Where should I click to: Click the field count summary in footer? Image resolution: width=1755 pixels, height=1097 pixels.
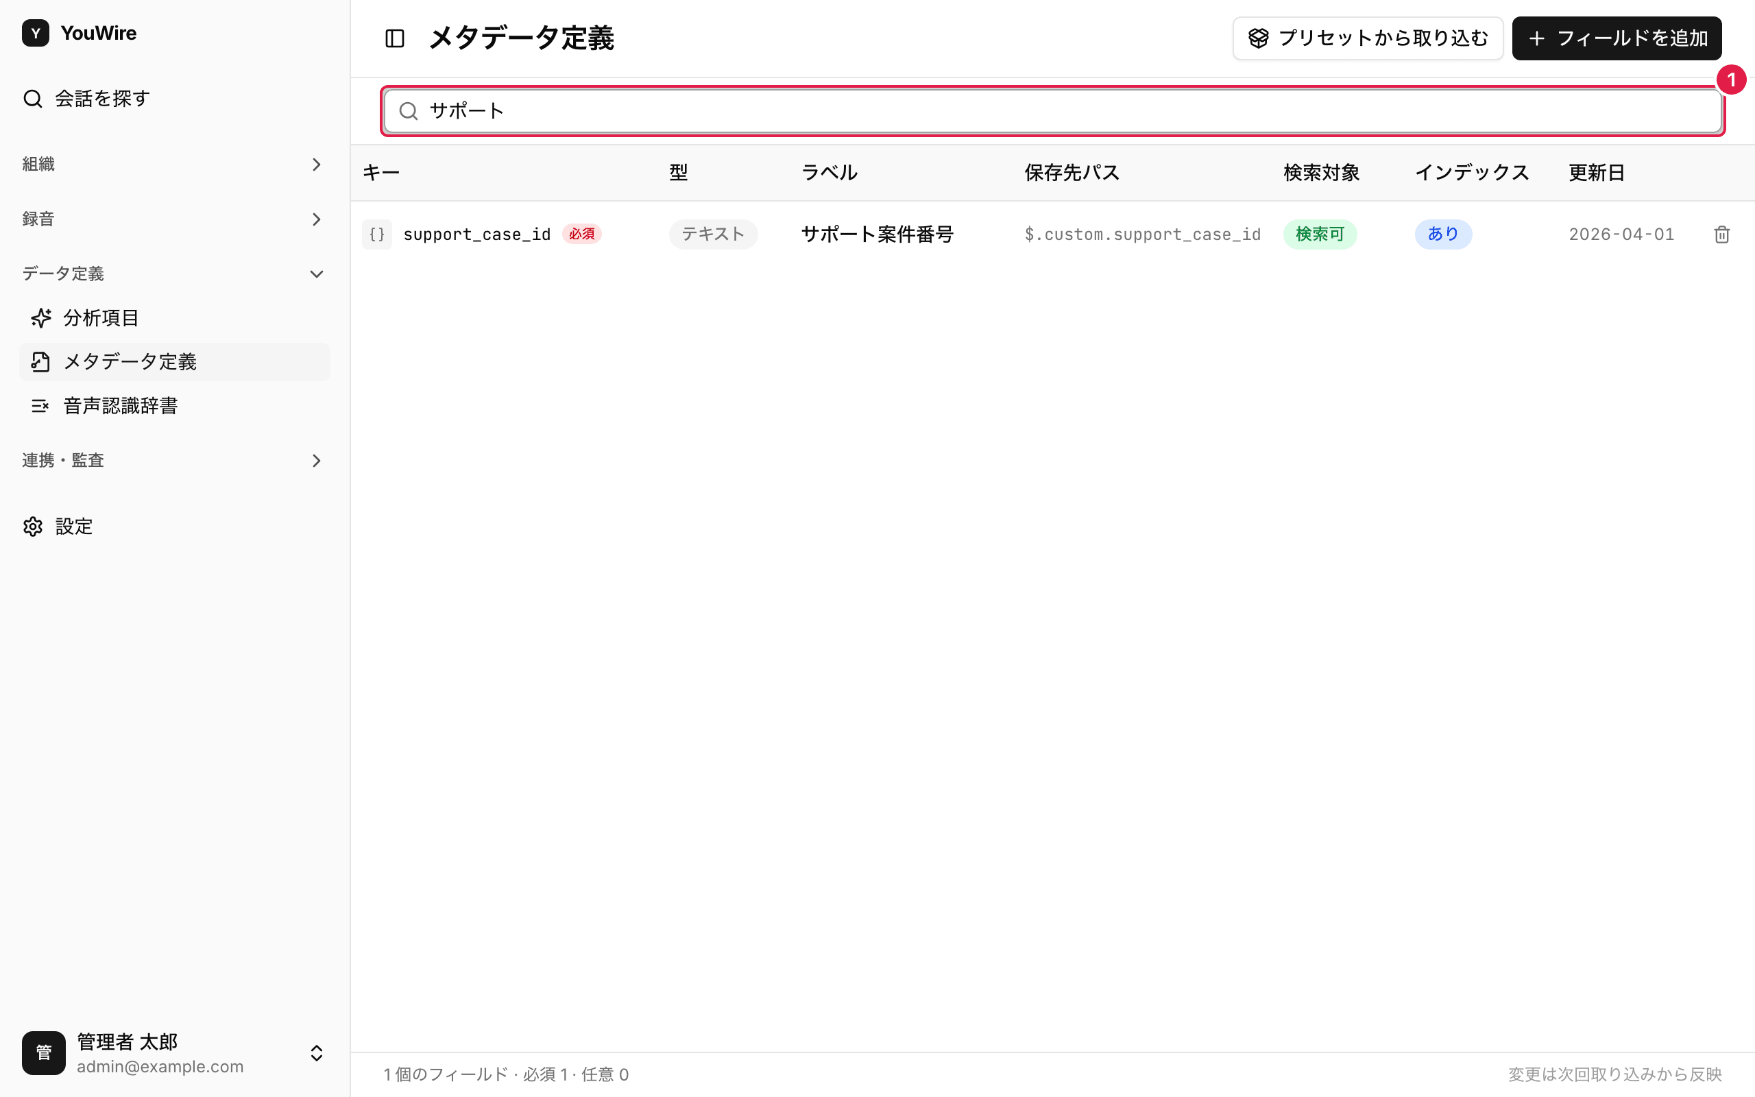coord(505,1074)
